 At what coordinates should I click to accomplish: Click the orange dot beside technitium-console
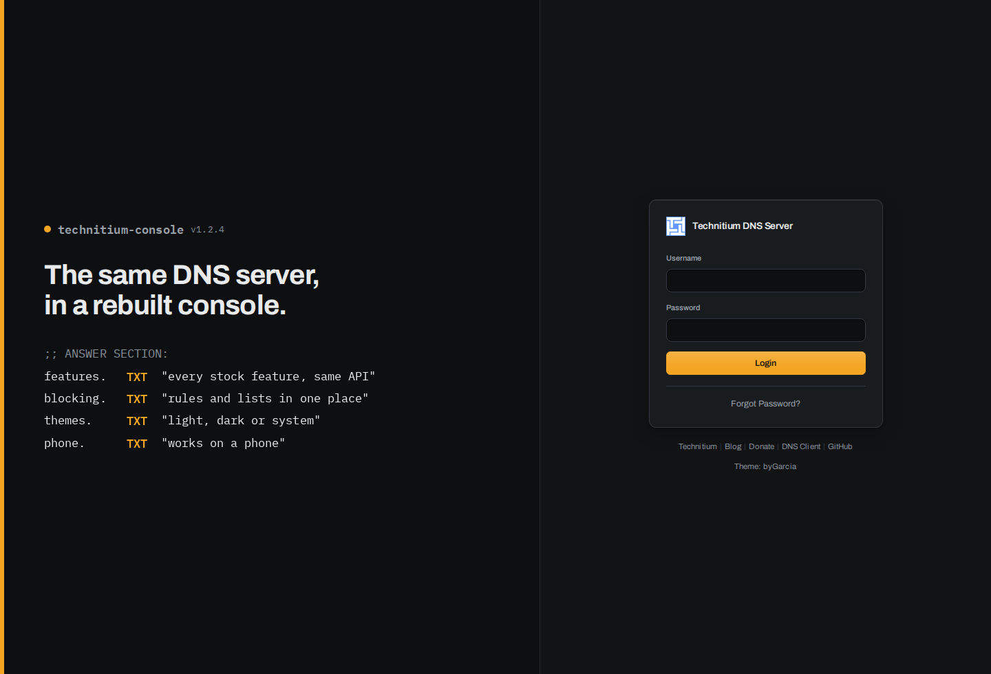(47, 229)
